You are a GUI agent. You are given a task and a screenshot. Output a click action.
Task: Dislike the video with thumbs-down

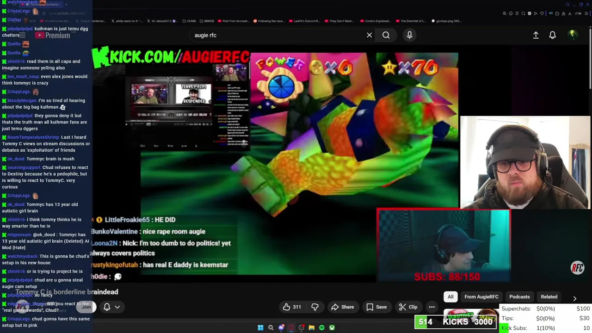tap(315, 307)
